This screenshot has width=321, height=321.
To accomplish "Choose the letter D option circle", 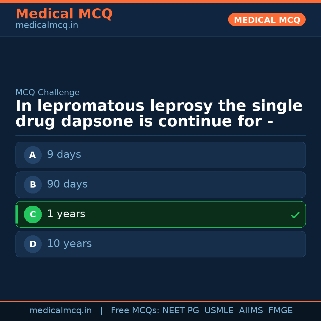I will pos(33,244).
